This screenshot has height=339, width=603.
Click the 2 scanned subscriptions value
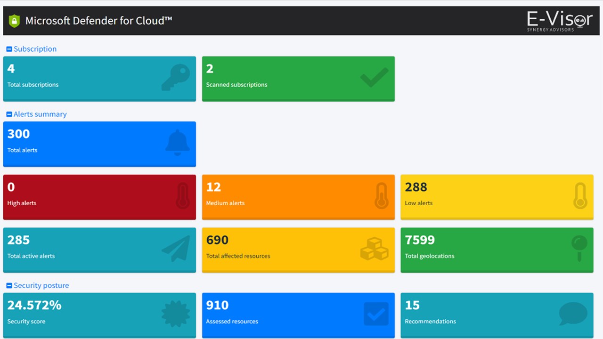[x=210, y=69]
